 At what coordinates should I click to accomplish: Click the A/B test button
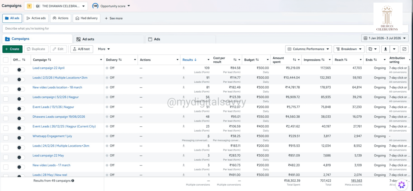click(82, 49)
